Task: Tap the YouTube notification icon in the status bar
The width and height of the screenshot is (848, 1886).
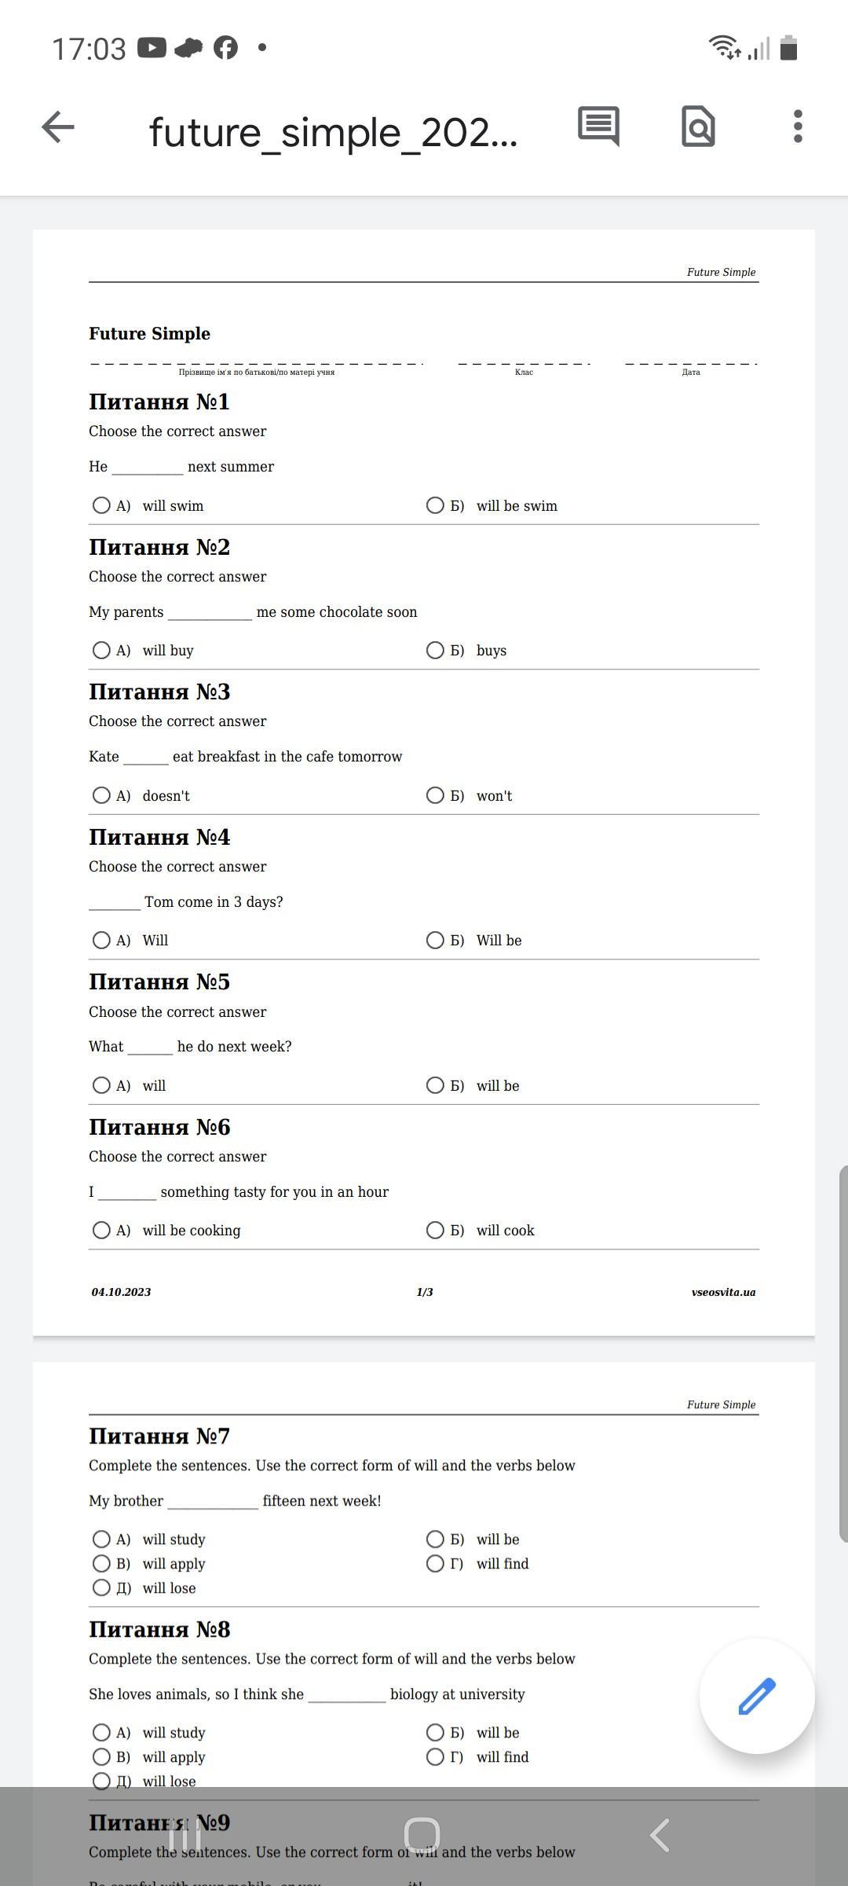Action: (152, 48)
